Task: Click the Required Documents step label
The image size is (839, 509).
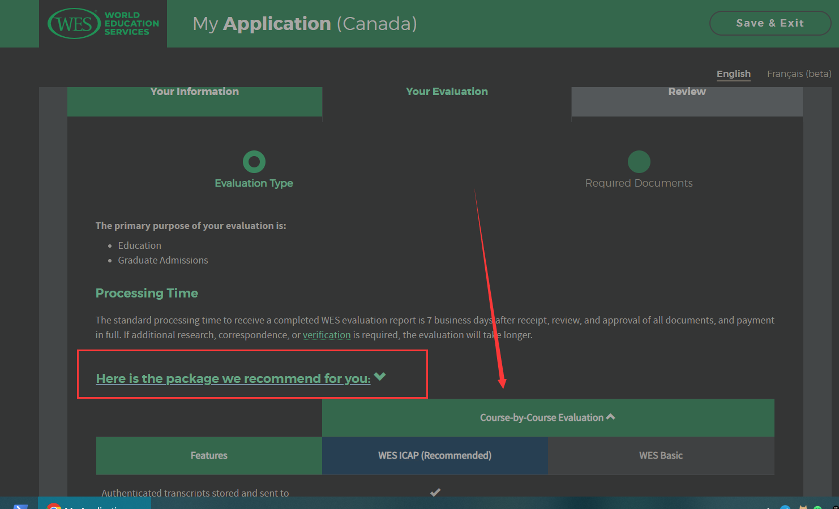Action: click(x=639, y=183)
